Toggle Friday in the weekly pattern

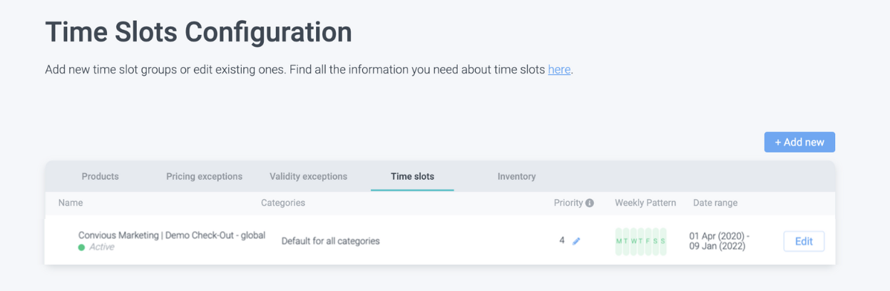point(648,241)
